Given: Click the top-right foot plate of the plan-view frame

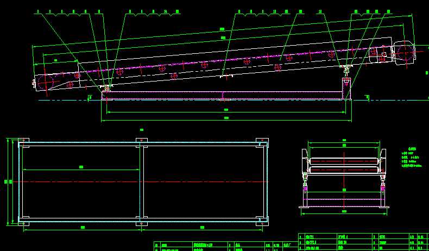Looking at the screenshot, I should [x=262, y=143].
